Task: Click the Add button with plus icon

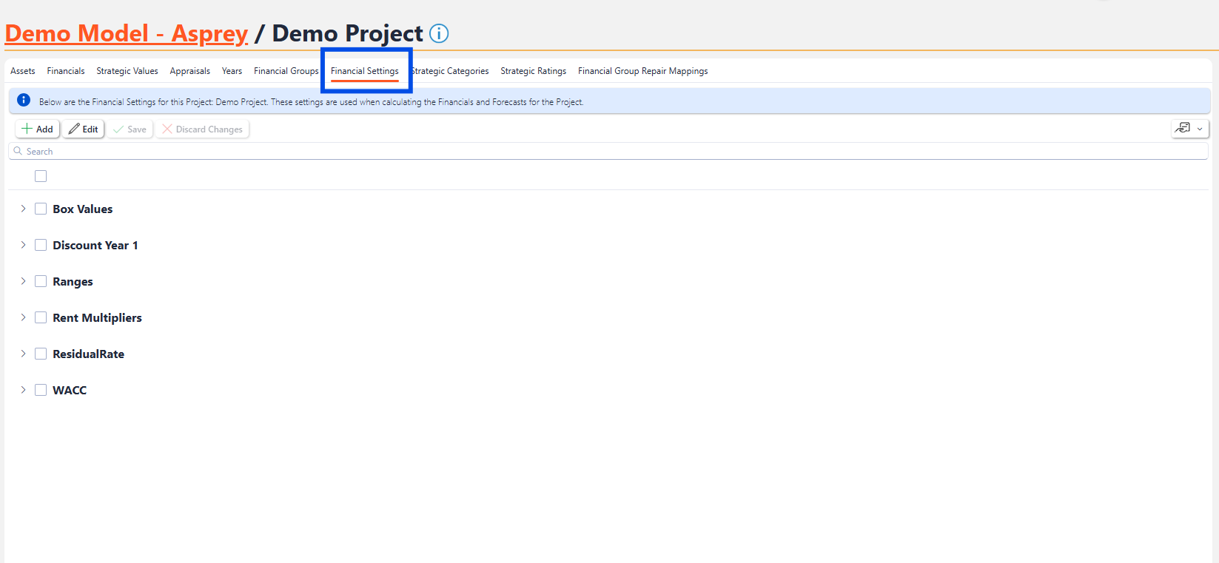Action: [x=37, y=129]
